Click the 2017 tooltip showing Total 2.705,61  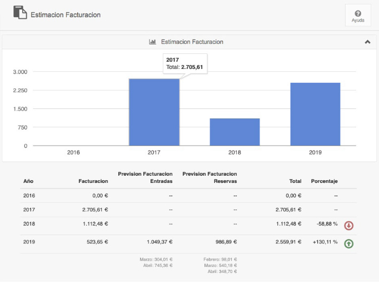[184, 63]
